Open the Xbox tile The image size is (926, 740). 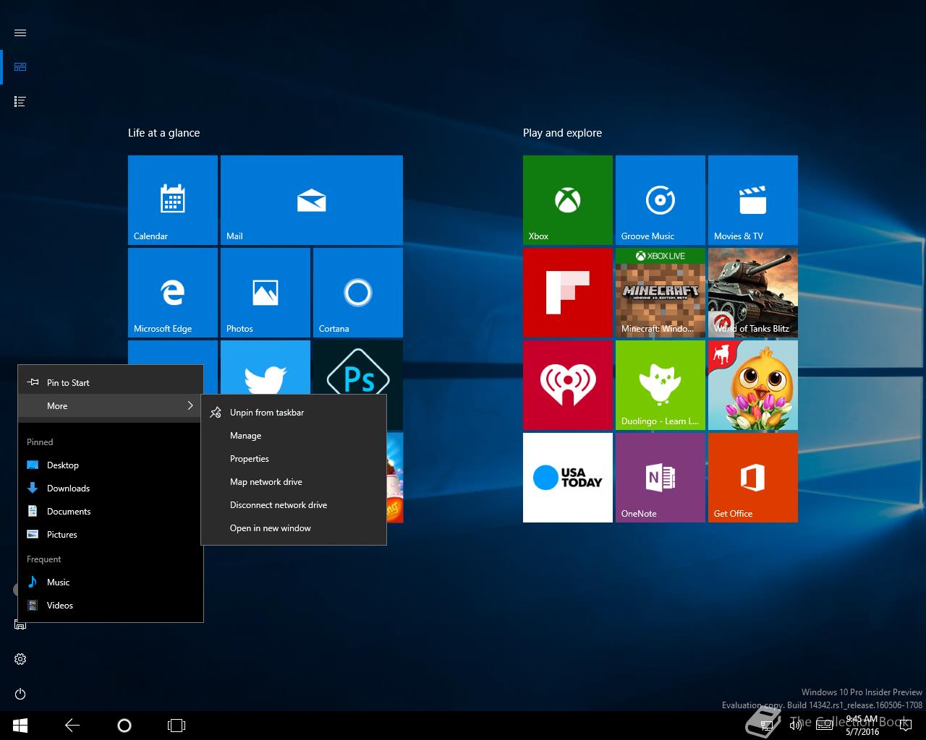pyautogui.click(x=568, y=200)
